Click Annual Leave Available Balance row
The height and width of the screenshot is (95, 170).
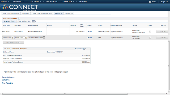pos(46,62)
